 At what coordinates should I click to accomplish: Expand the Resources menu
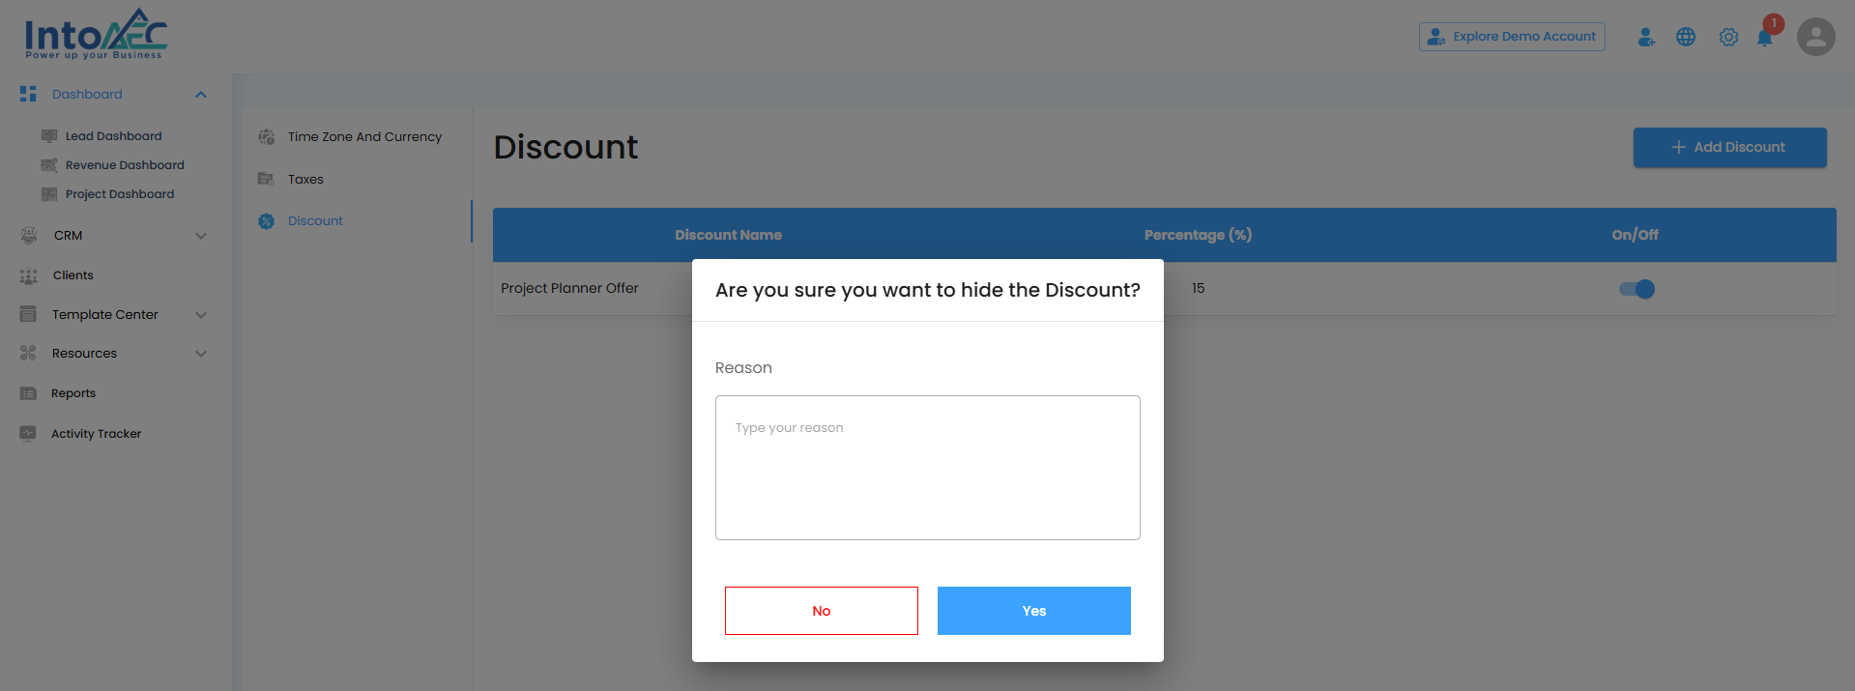[201, 354]
